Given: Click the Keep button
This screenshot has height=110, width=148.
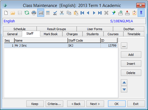Looking at the screenshot, I should pyautogui.click(x=35, y=104).
